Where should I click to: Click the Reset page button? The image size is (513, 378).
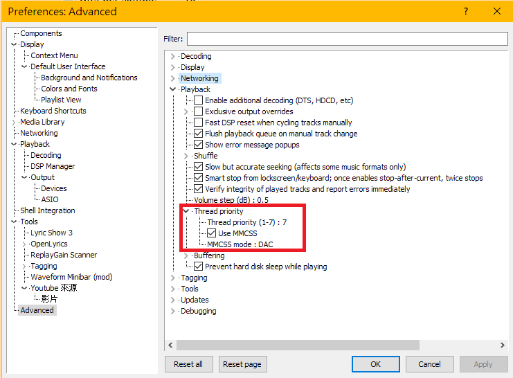(x=242, y=364)
